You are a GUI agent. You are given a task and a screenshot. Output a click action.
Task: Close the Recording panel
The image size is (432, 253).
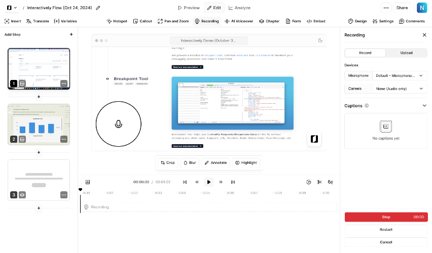[x=424, y=35]
